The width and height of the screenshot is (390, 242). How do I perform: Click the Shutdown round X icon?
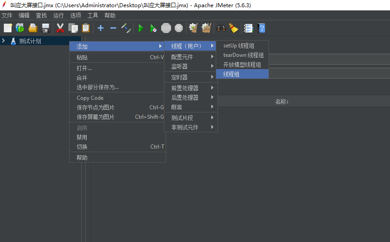click(x=179, y=28)
